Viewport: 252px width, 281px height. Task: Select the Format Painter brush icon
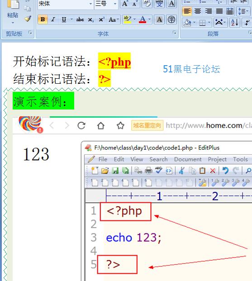28,19
